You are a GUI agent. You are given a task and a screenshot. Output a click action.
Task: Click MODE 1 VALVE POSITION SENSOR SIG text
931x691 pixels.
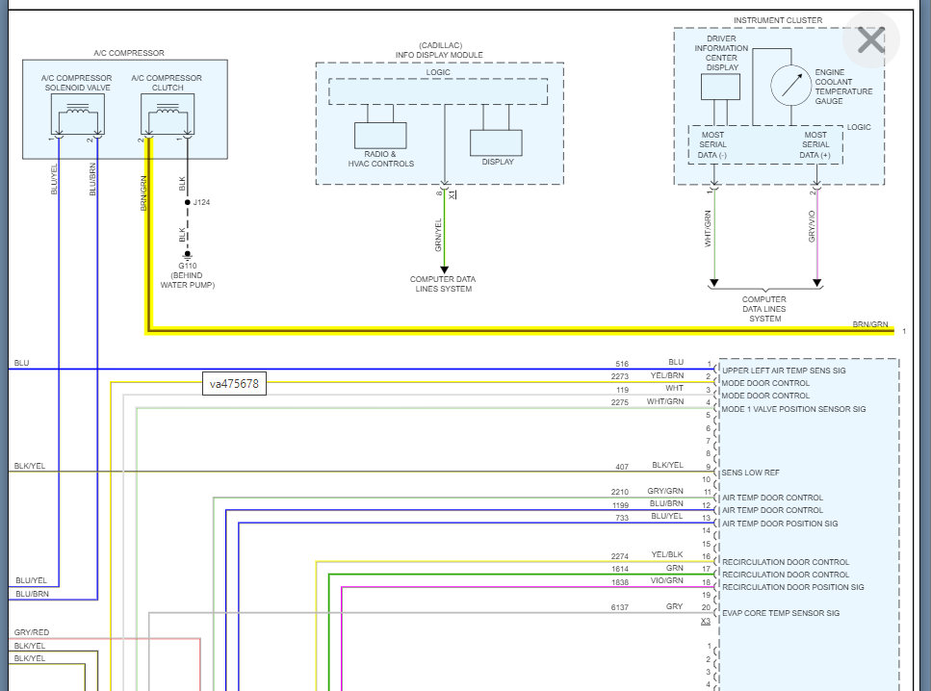(x=794, y=409)
